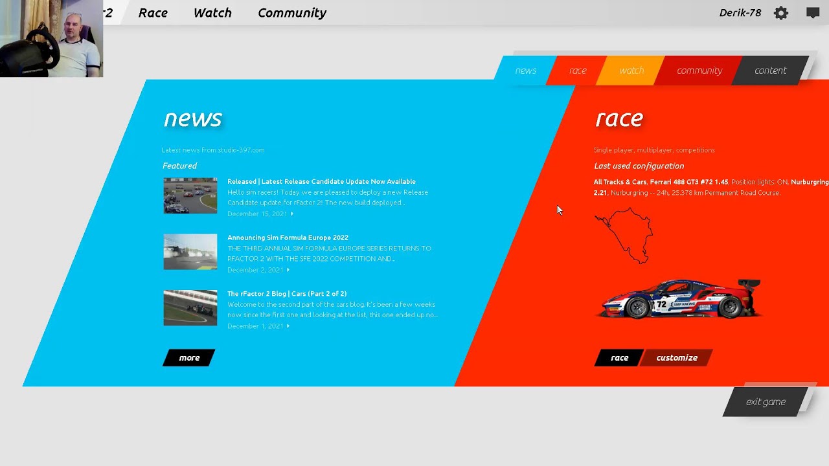
Task: Read 'Released | Latest Release Candidate Update' headline
Action: click(x=321, y=181)
